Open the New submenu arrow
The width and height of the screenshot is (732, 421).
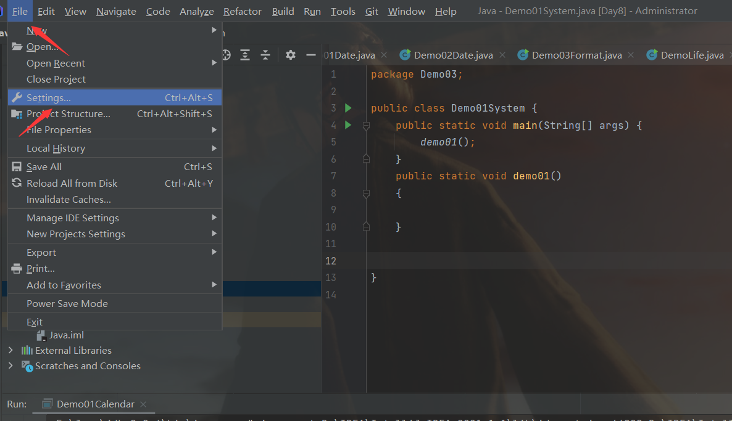pos(214,30)
